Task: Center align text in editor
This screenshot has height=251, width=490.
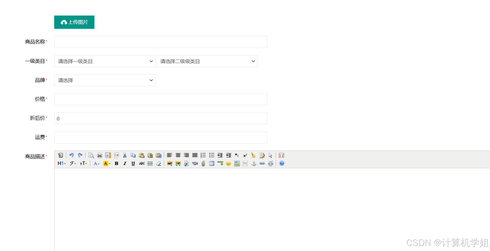Action: tap(178, 155)
